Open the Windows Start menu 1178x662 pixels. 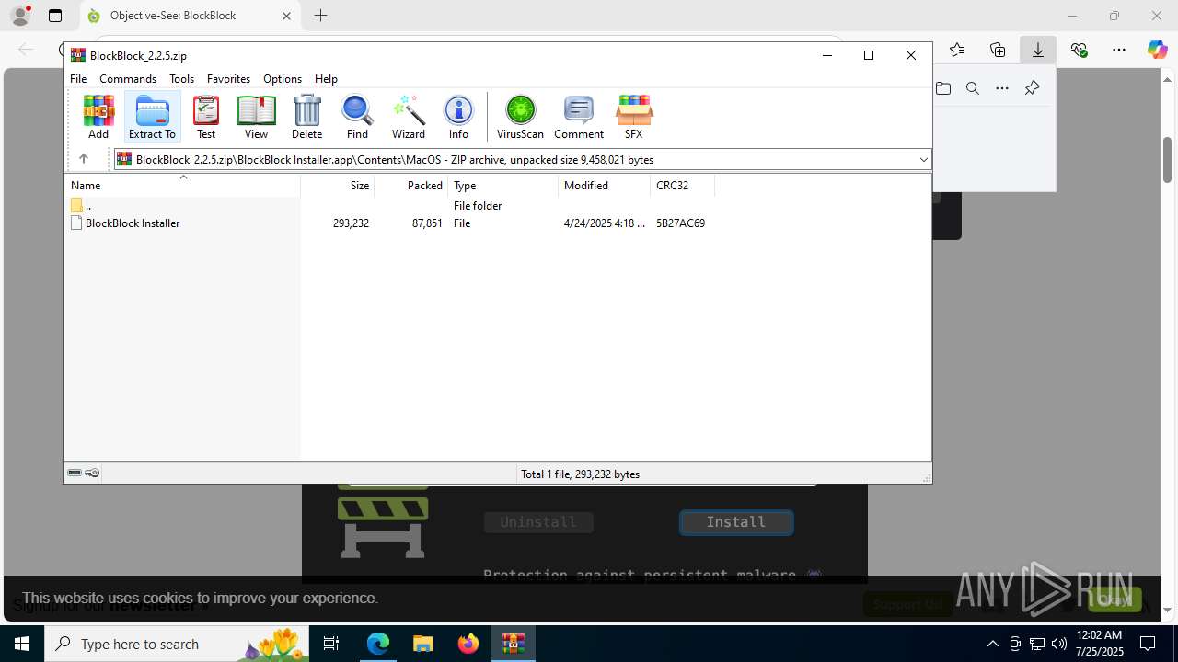pyautogui.click(x=22, y=644)
